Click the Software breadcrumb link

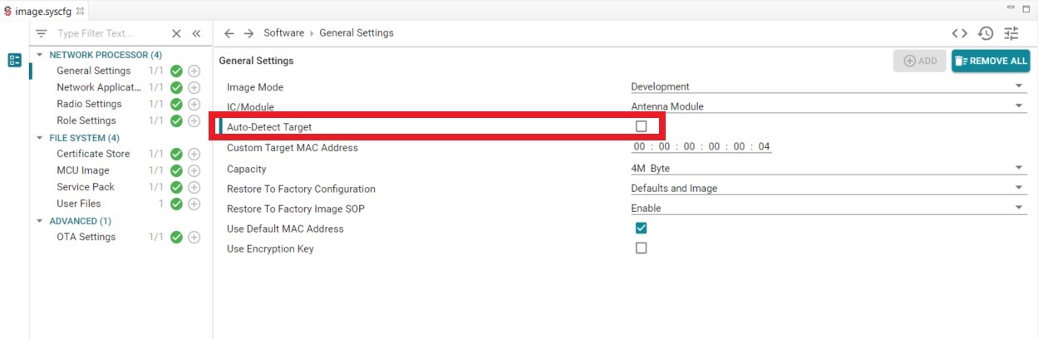pos(283,33)
